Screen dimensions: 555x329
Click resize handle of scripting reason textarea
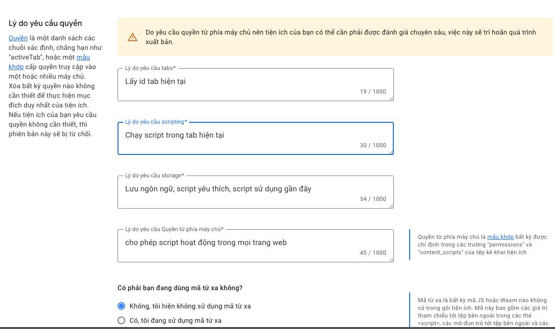[391, 153]
